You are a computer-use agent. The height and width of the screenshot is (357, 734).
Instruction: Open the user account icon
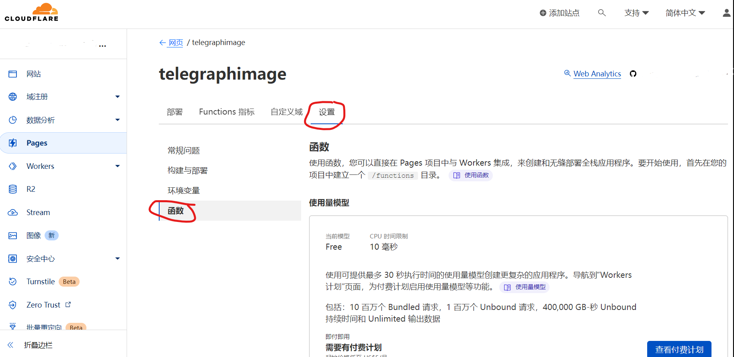click(x=726, y=13)
